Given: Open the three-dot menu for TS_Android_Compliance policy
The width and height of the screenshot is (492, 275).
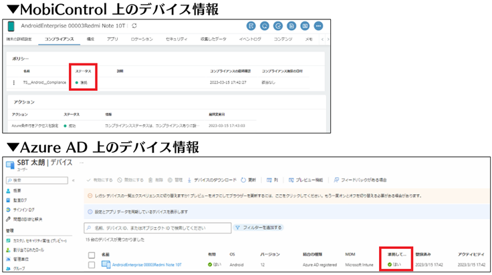Looking at the screenshot, I should point(13,83).
